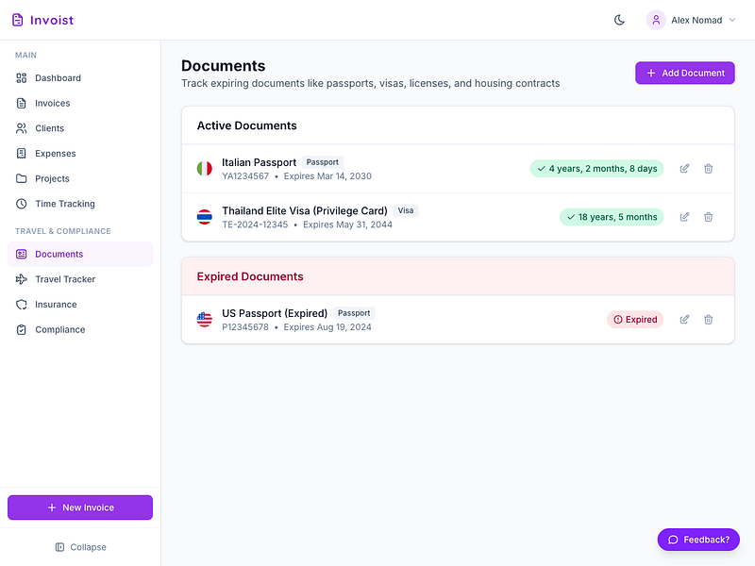Edit the expired US Passport entry
The height and width of the screenshot is (566, 755).
(x=684, y=320)
